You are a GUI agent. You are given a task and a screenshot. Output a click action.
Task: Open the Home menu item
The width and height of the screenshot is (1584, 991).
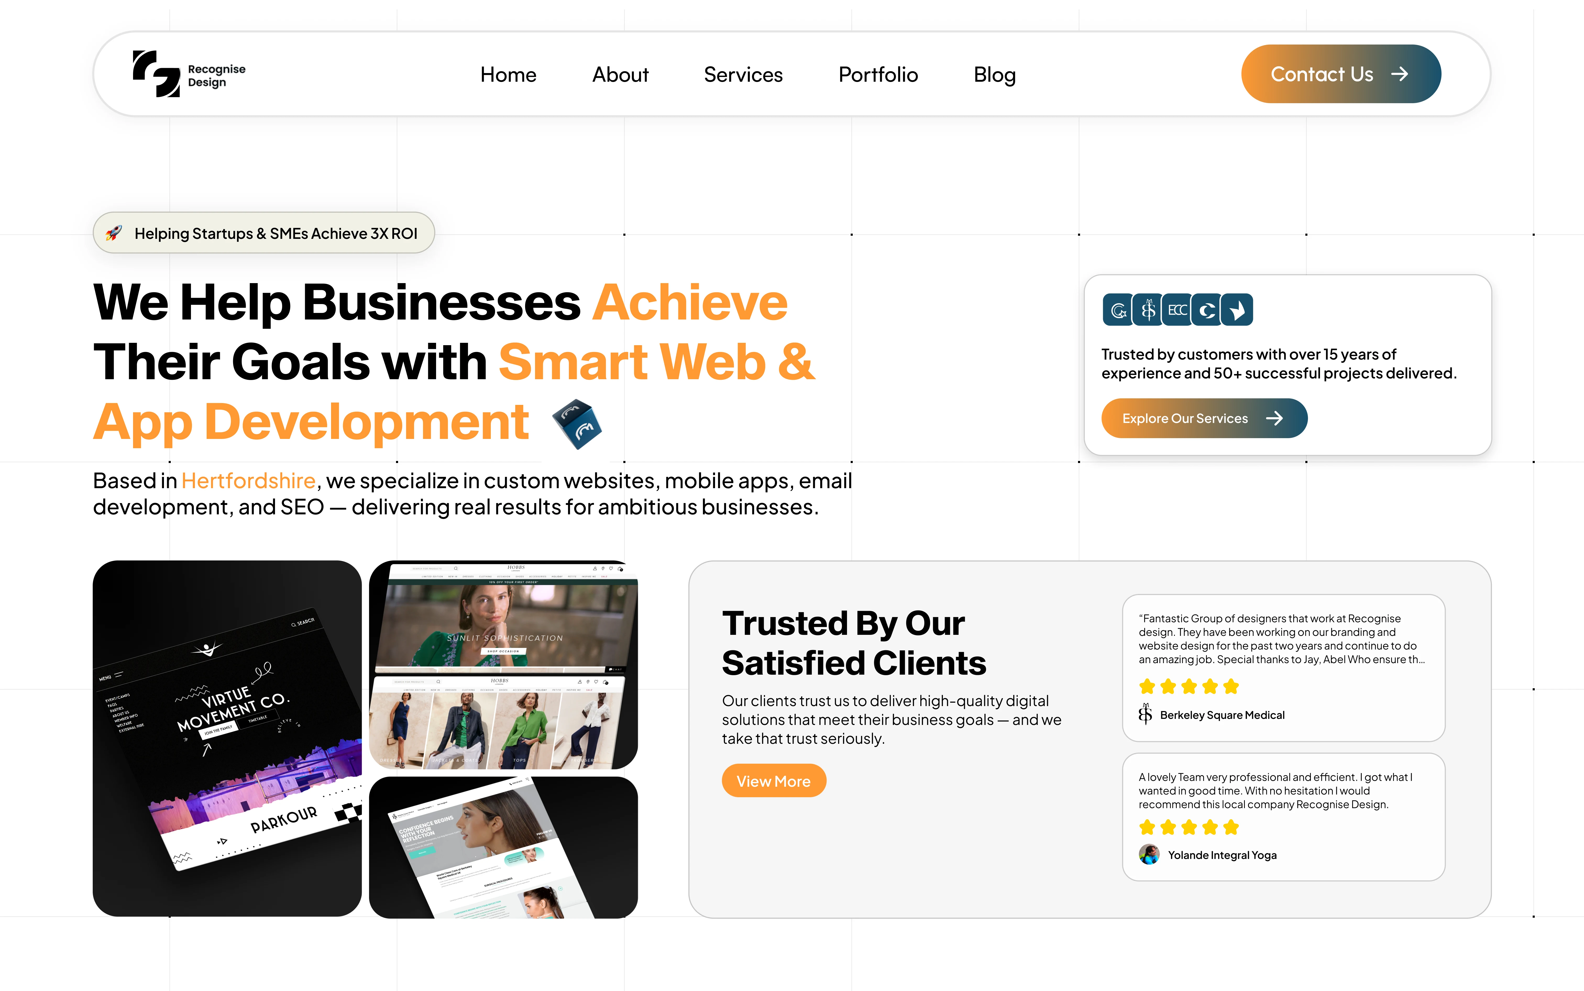[x=508, y=75]
